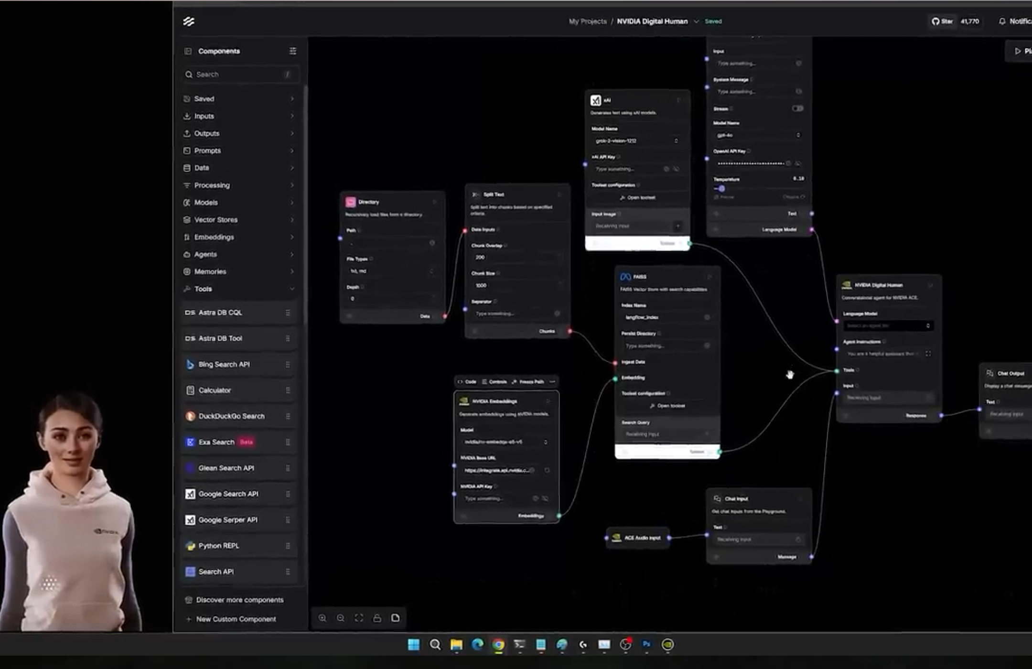Expand the Prompts category
Viewport: 1032px width, 669px height.
[x=239, y=151]
